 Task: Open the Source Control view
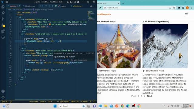(3, 19)
